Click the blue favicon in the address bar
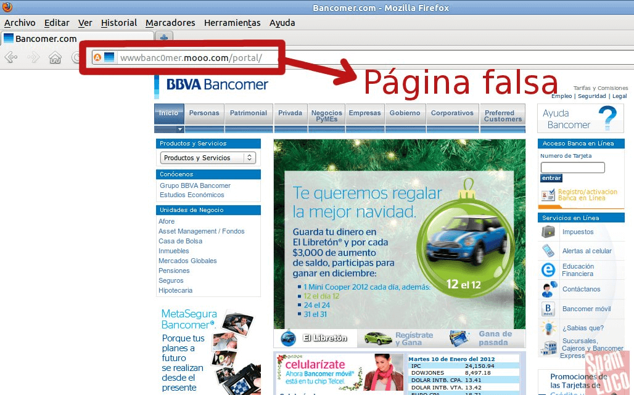634x395 pixels. coord(109,57)
